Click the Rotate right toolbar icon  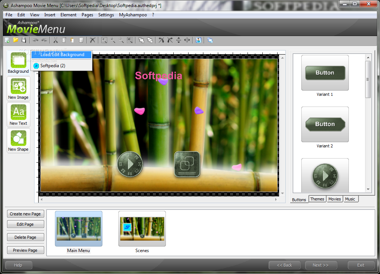tap(170, 40)
